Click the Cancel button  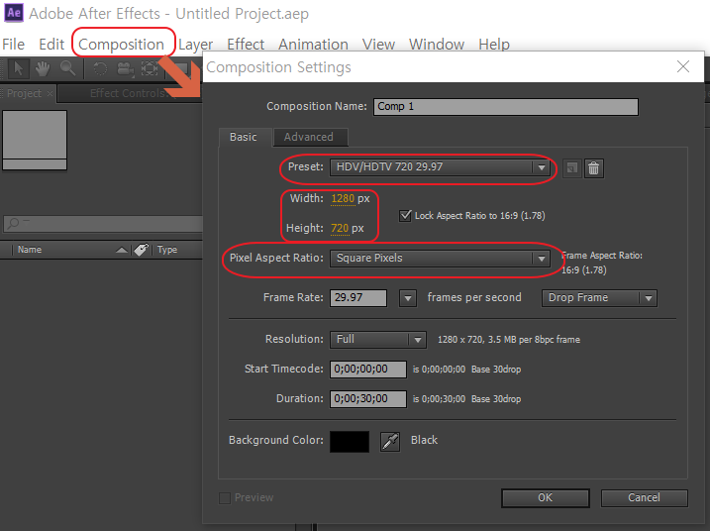(644, 498)
